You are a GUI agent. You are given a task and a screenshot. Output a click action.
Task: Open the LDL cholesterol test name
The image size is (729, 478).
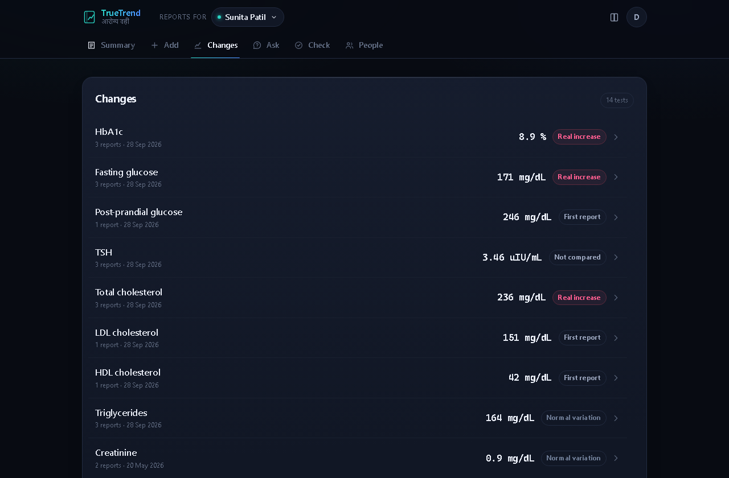(x=126, y=332)
